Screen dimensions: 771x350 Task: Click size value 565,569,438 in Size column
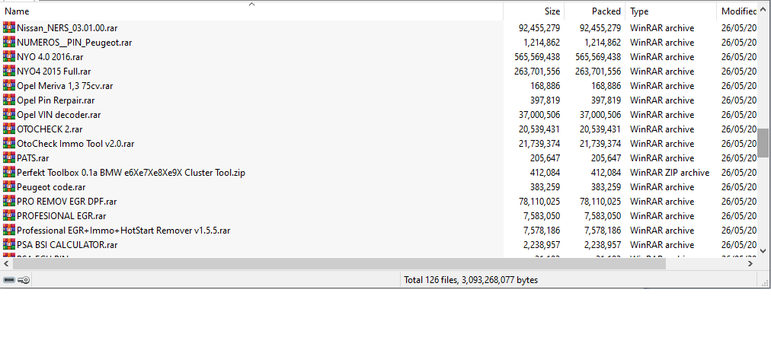pyautogui.click(x=537, y=57)
